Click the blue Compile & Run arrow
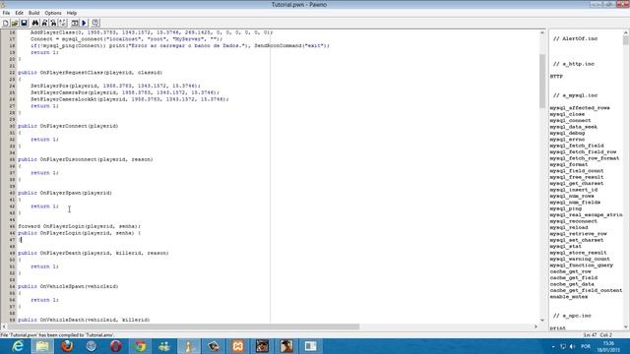The height and width of the screenshot is (354, 630). [x=85, y=23]
